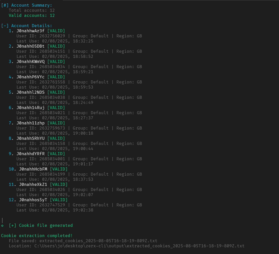Screen dimensions: 279x254
Task: Click the Valid accounts: 12 line
Action: [32, 15]
